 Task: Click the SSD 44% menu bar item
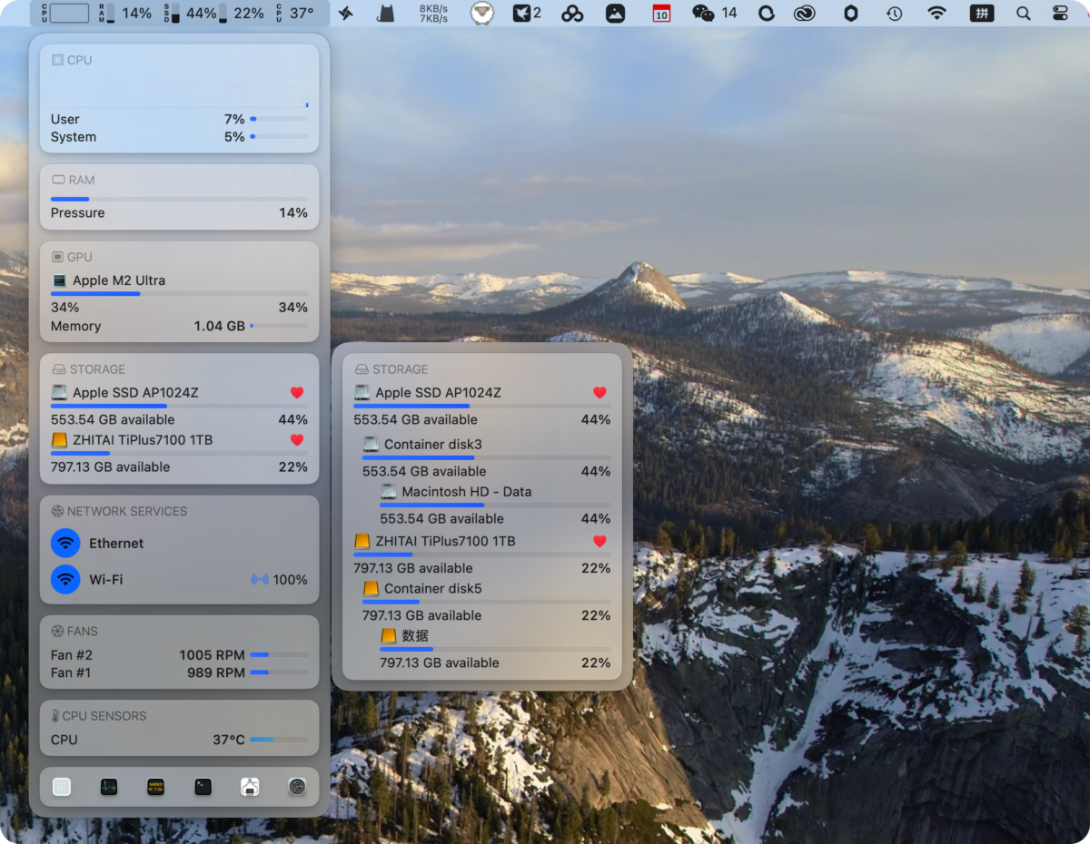click(190, 14)
